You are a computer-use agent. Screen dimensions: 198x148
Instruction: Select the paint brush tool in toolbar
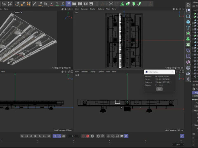[35, 4]
